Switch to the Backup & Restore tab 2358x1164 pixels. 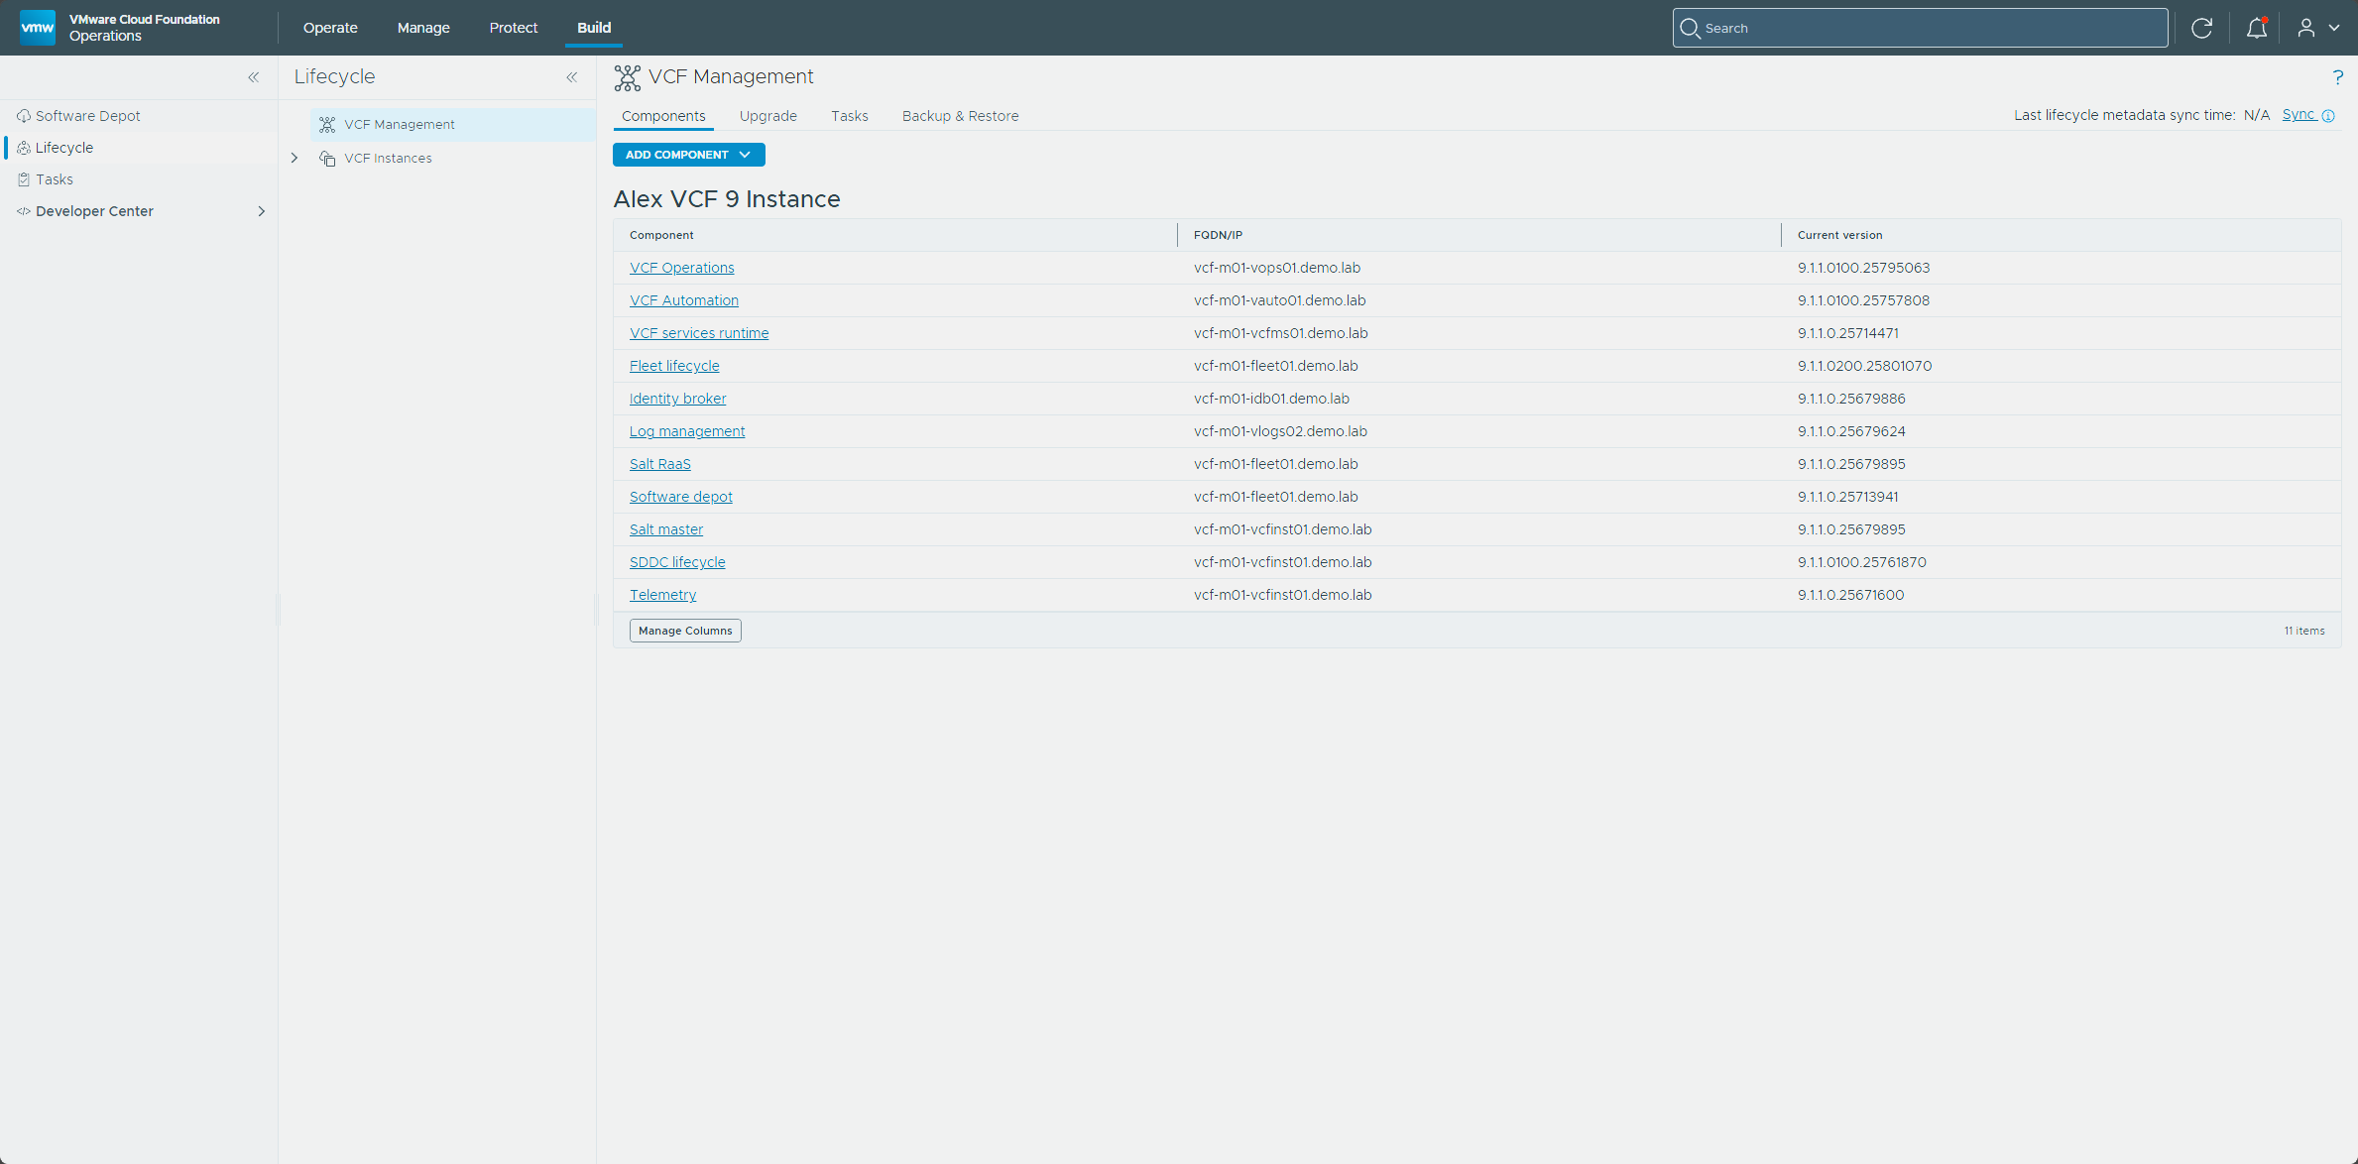point(960,116)
